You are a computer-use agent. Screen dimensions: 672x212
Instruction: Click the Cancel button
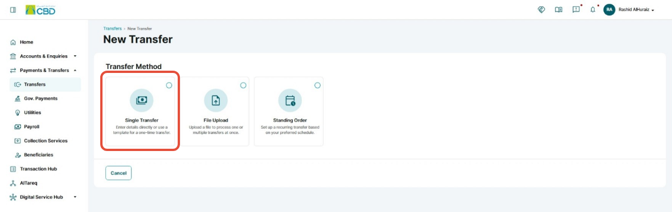coord(118,173)
